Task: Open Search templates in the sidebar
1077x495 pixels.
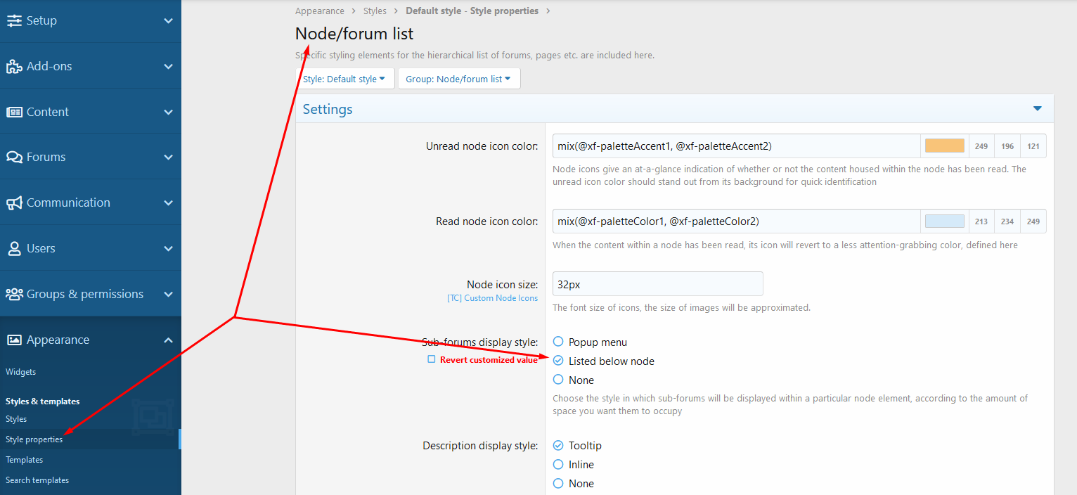Action: tap(37, 480)
